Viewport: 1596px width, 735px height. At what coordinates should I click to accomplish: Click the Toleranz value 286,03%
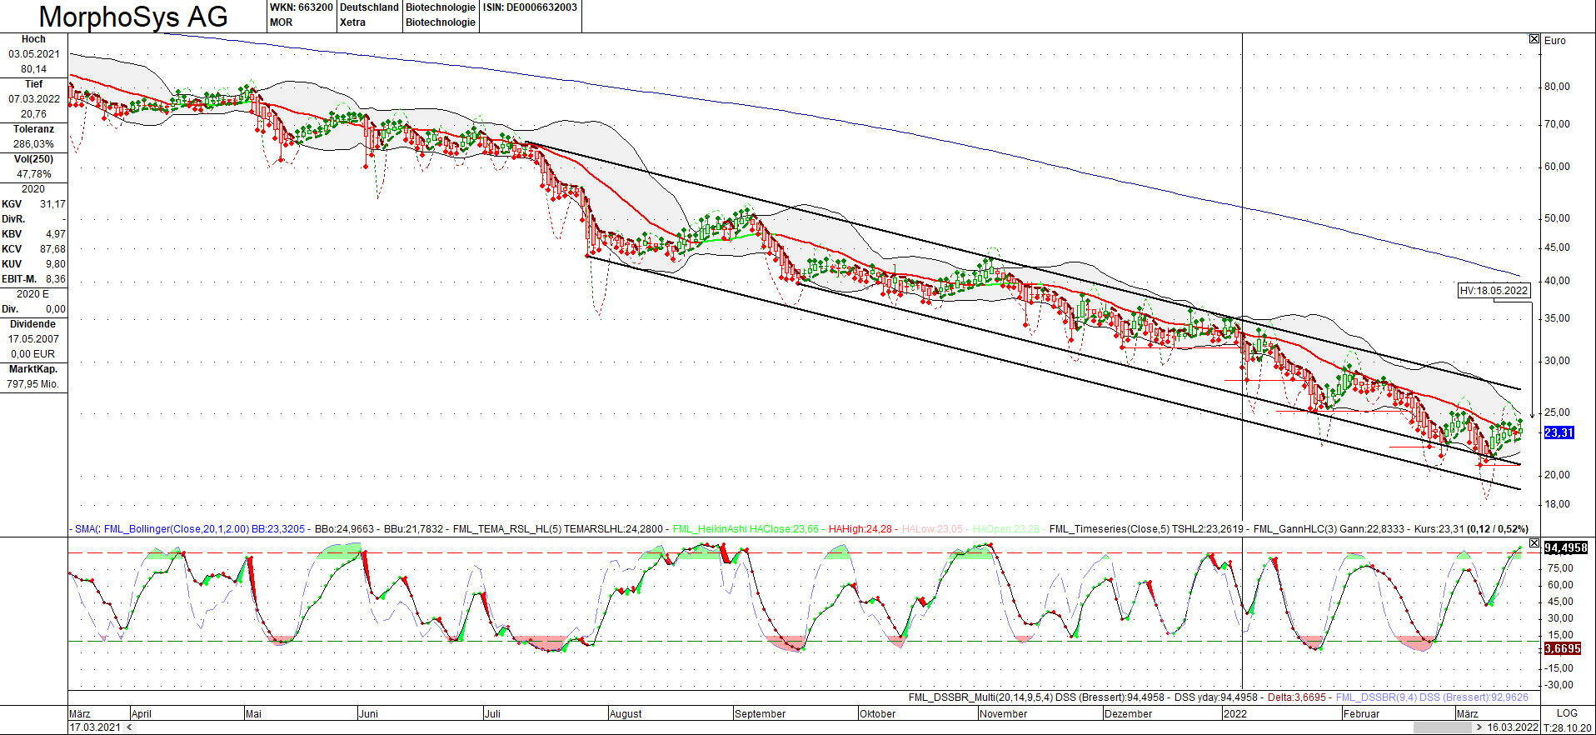[34, 144]
